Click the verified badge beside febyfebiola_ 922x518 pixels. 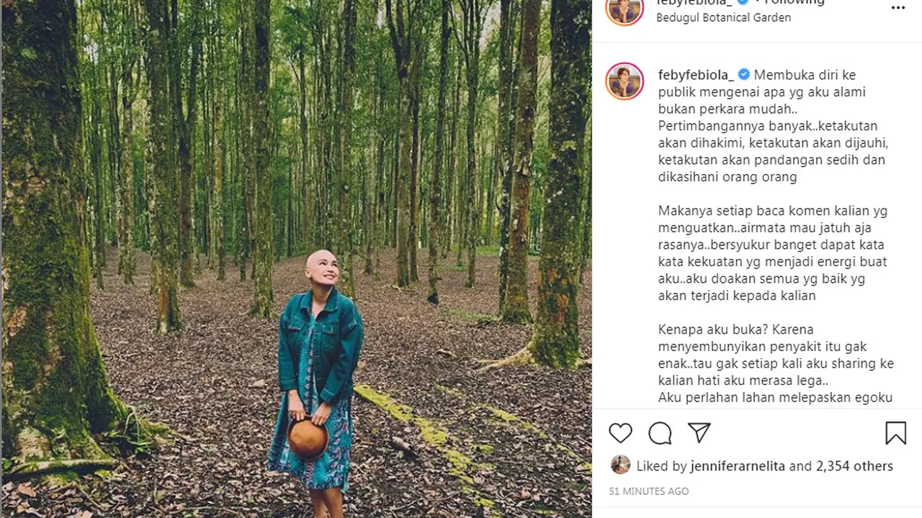741,2
